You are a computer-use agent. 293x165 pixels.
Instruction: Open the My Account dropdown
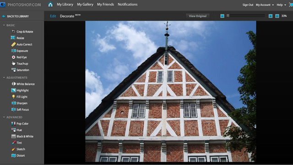coord(265,5)
